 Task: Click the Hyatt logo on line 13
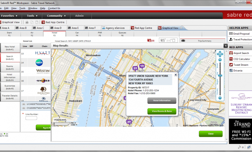(x=43, y=53)
